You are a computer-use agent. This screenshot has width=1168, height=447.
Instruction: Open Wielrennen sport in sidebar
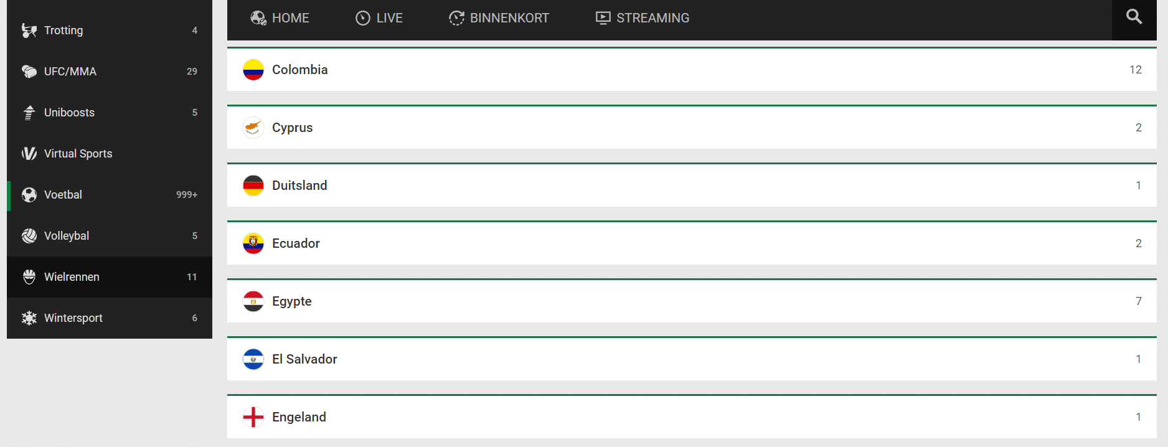point(72,277)
